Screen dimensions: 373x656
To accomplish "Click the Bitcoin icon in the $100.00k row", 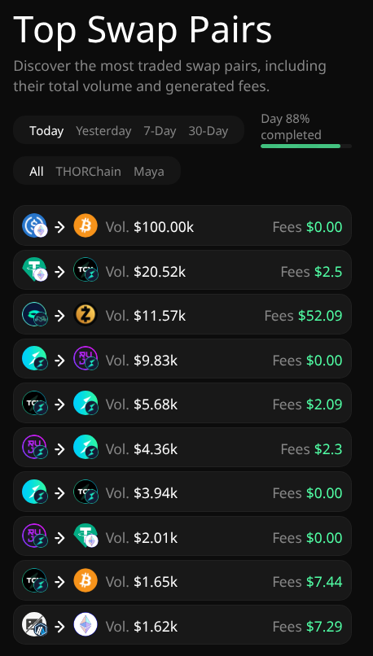I will pos(86,226).
